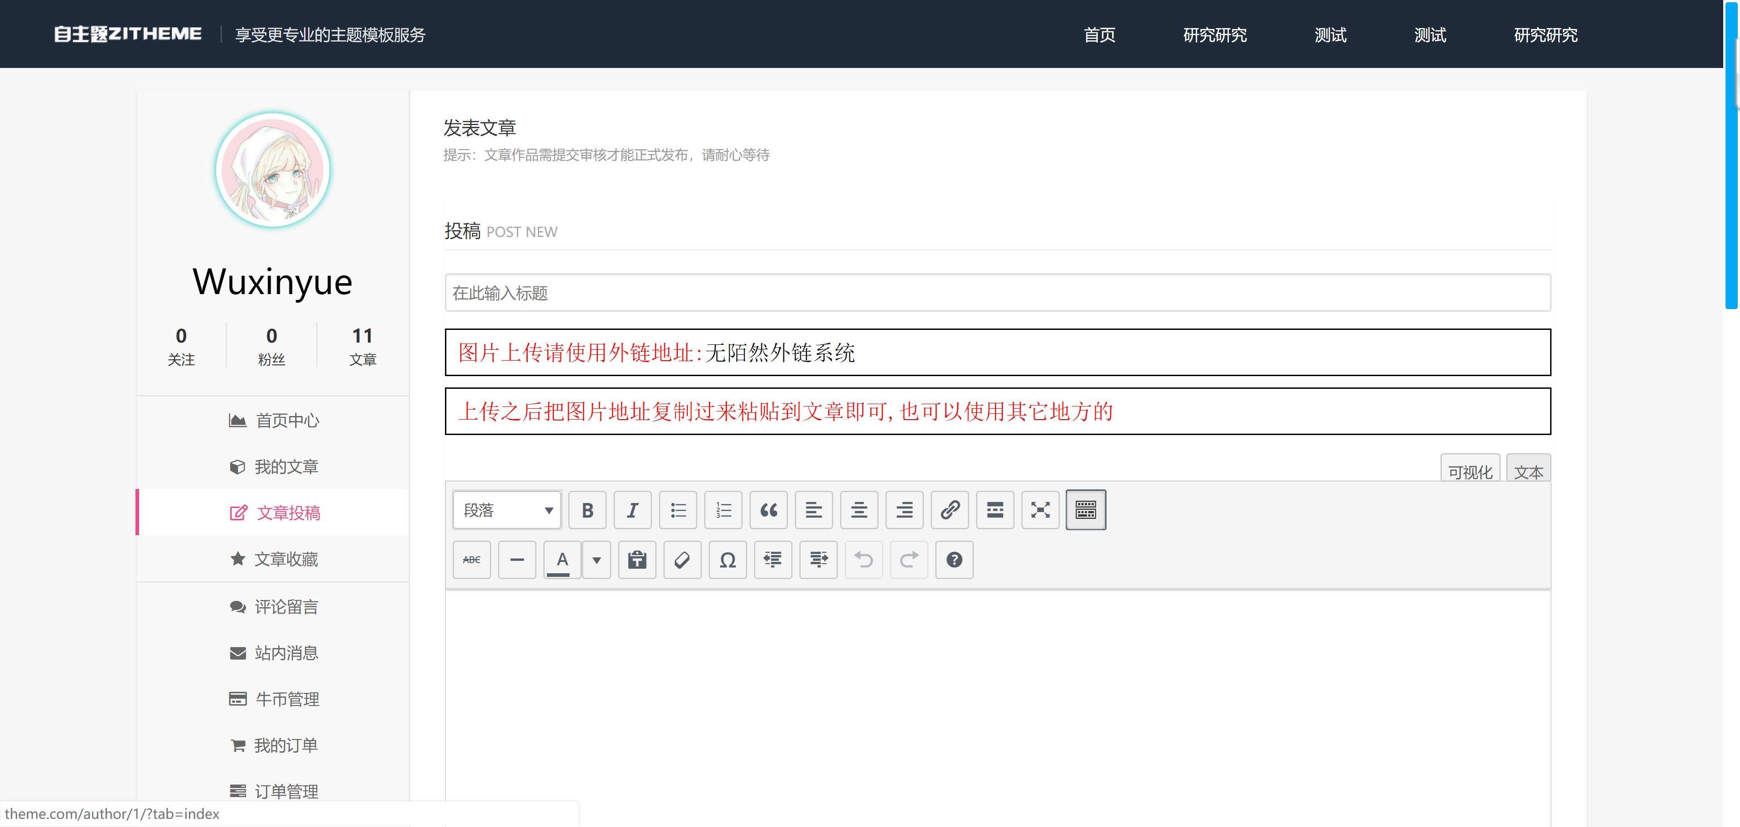Click the Wuxinyue username
The width and height of the screenshot is (1740, 827).
273,282
